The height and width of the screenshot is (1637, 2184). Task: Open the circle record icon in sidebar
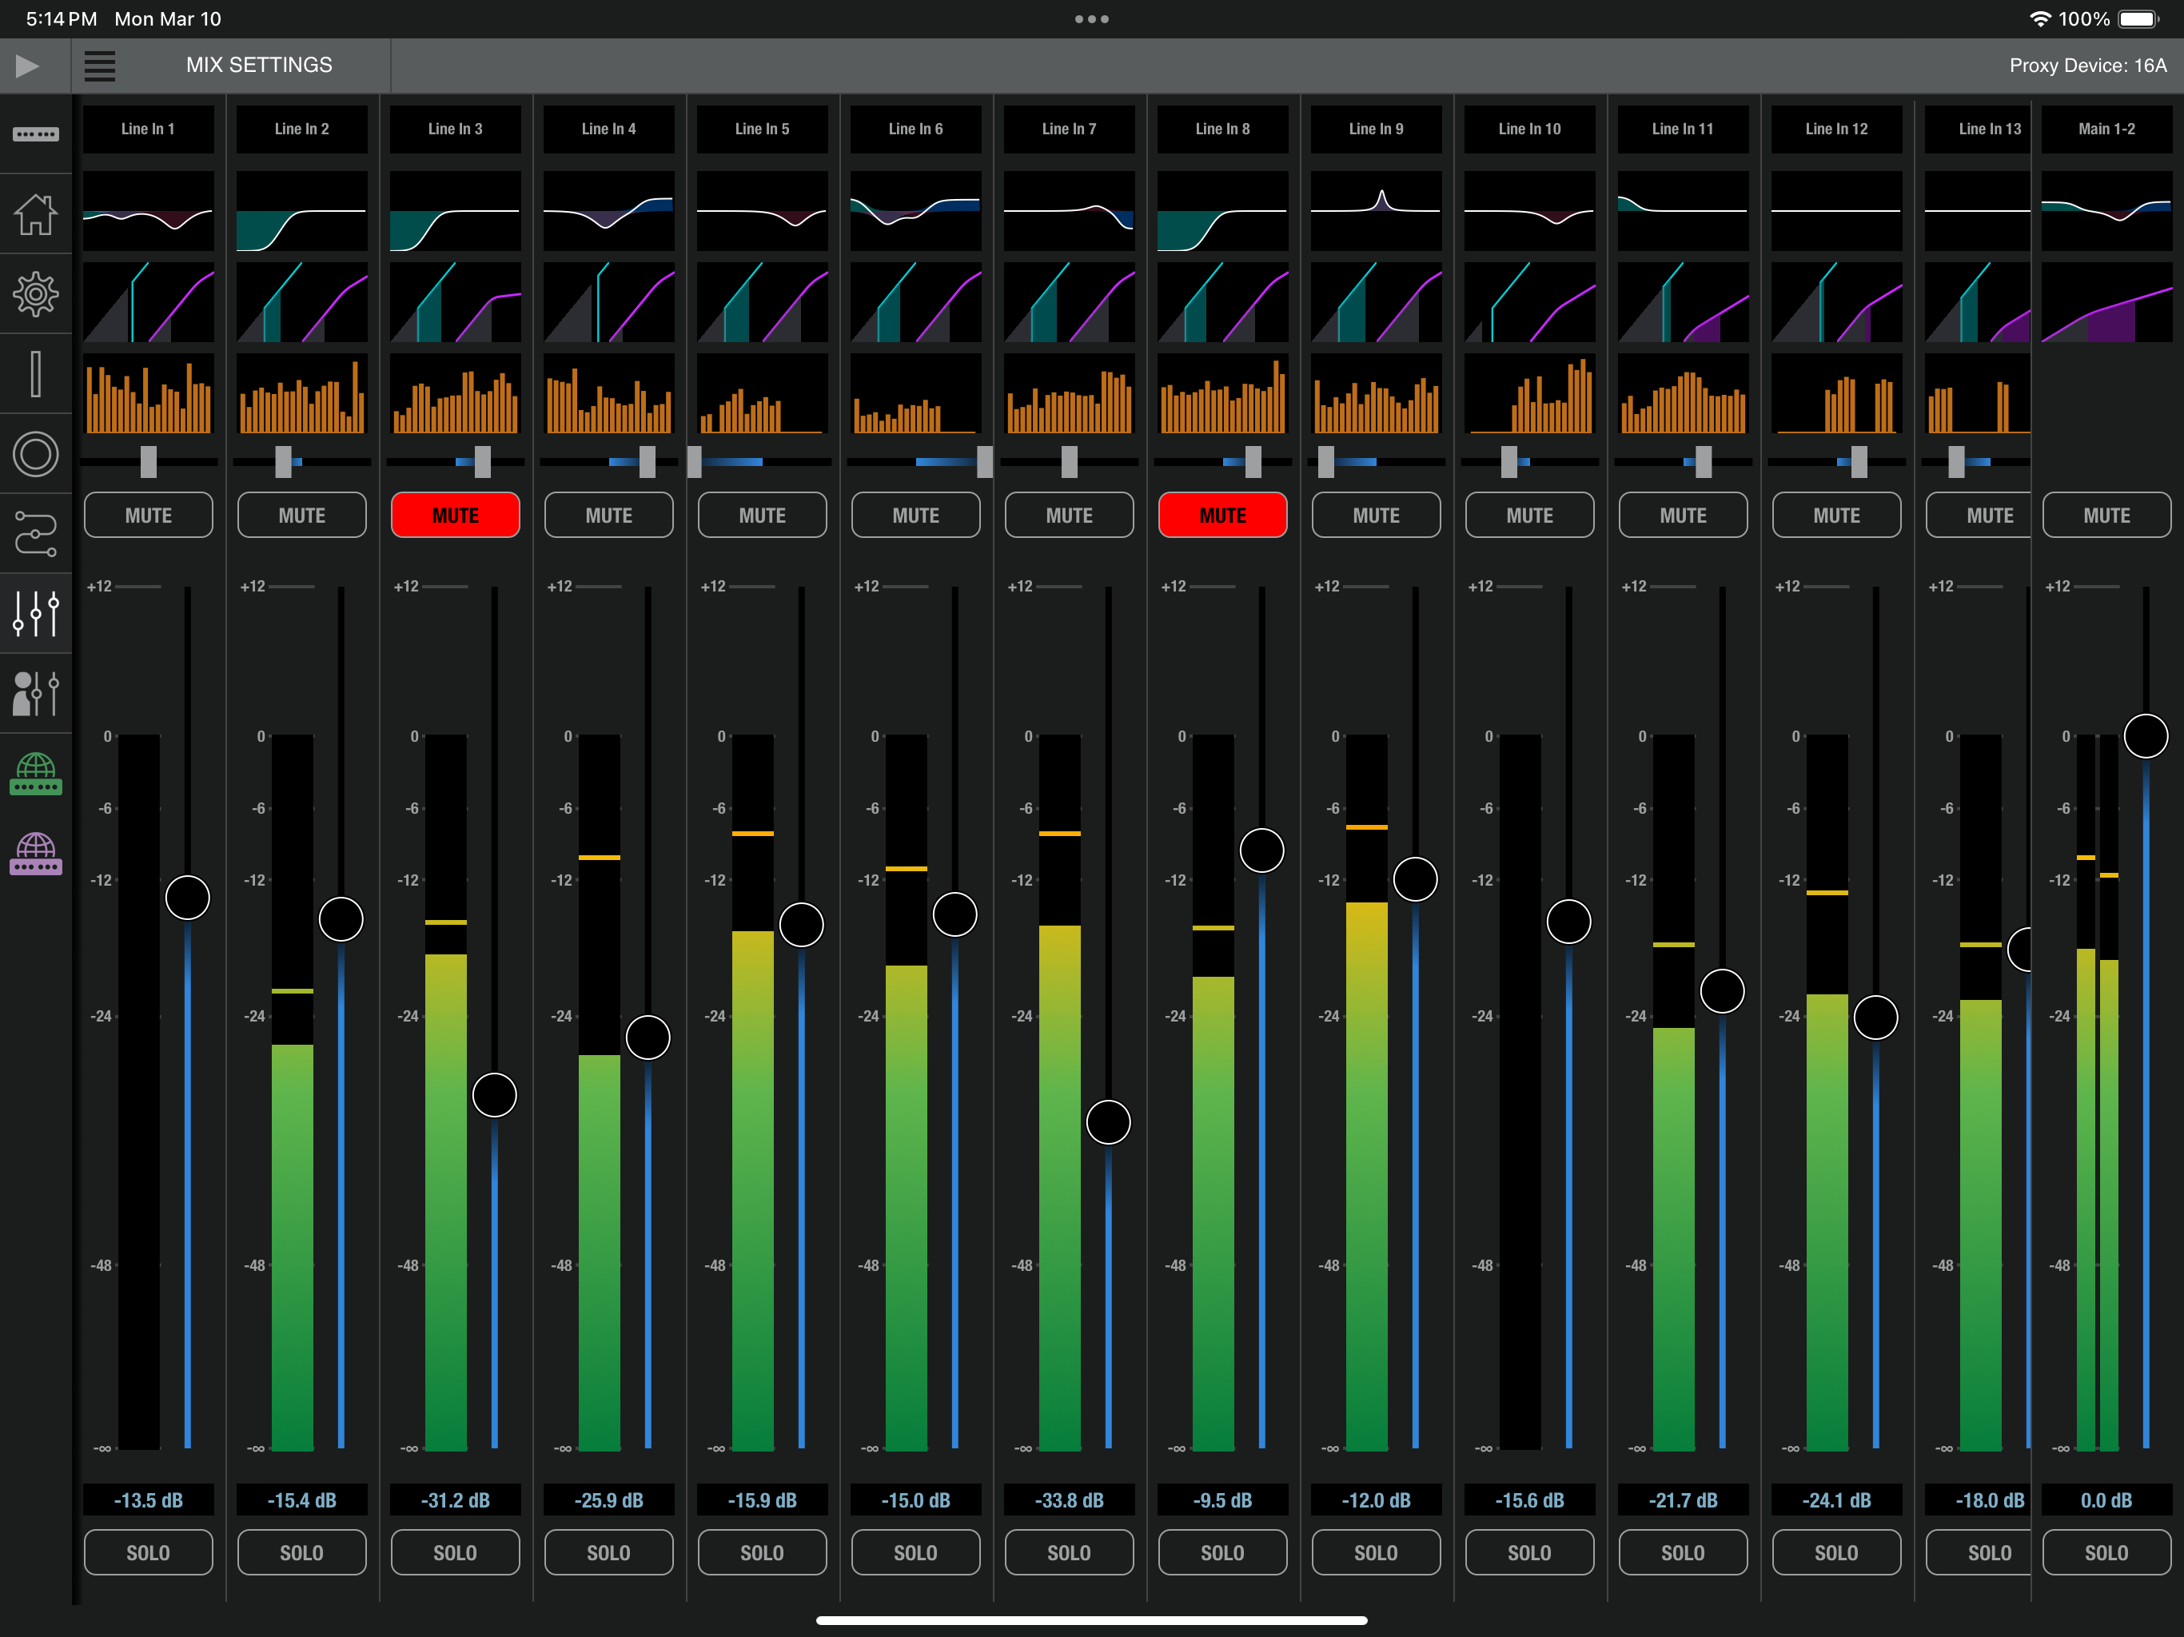click(x=35, y=454)
